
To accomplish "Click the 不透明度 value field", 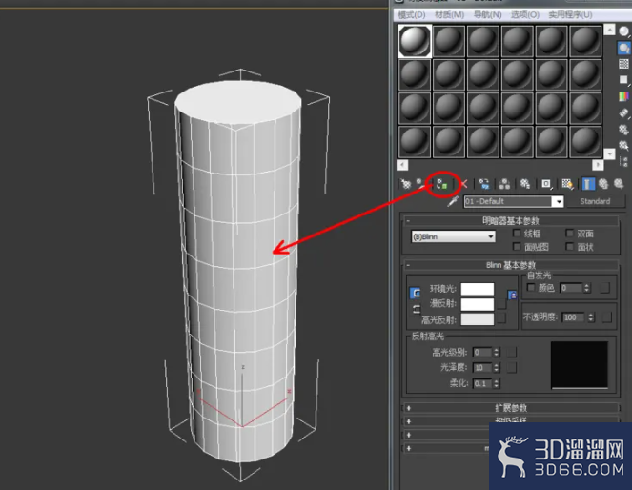I will [575, 317].
